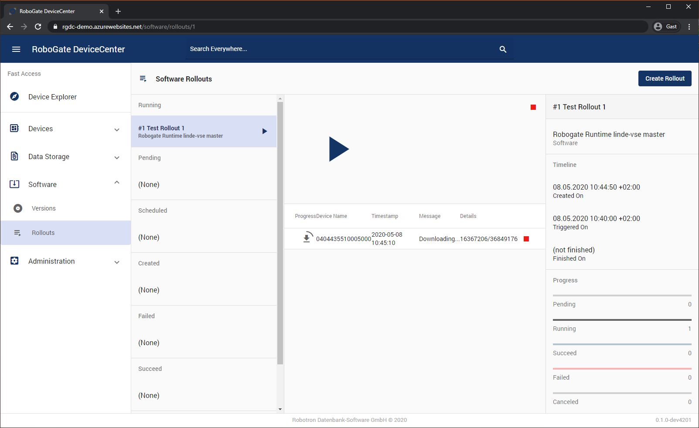Click the large play rollout button

click(x=338, y=149)
